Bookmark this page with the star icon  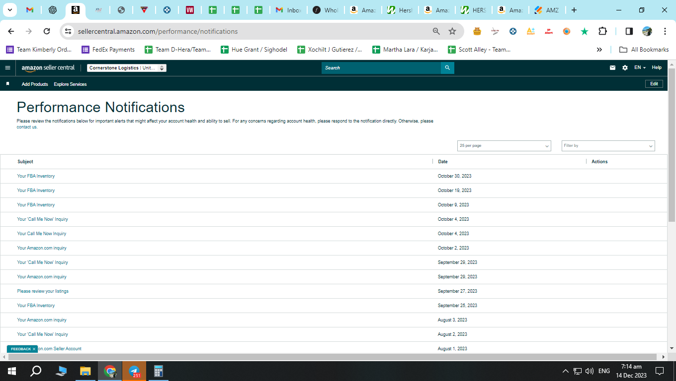point(452,31)
